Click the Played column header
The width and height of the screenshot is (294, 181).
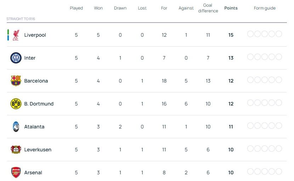coord(76,8)
